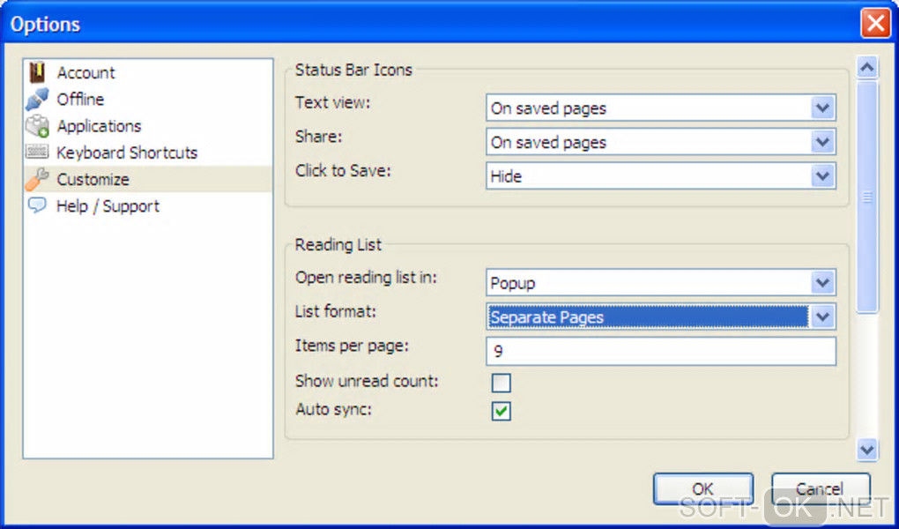Screen dimensions: 899x529
Task: Open the Click to Save dropdown
Action: click(x=822, y=175)
